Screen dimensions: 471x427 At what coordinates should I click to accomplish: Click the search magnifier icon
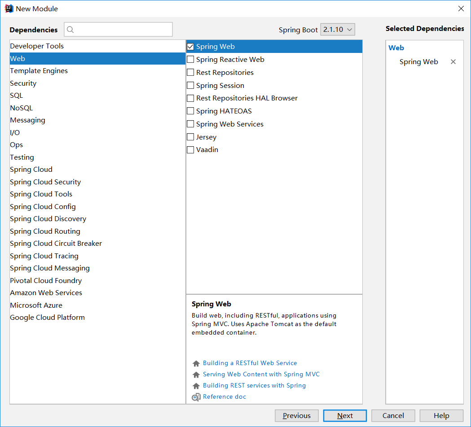pos(70,30)
